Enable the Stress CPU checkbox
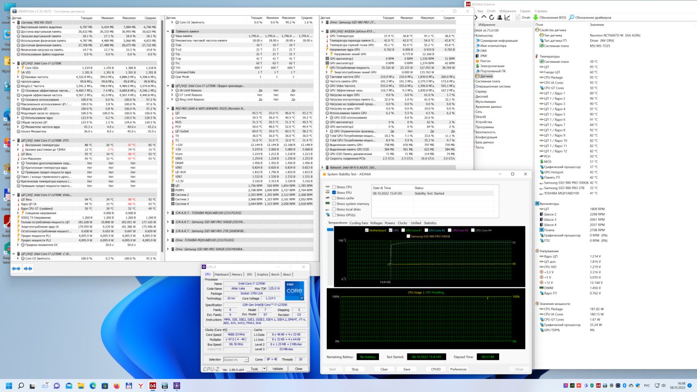Screen dimensions: 697x392 [x=334, y=187]
